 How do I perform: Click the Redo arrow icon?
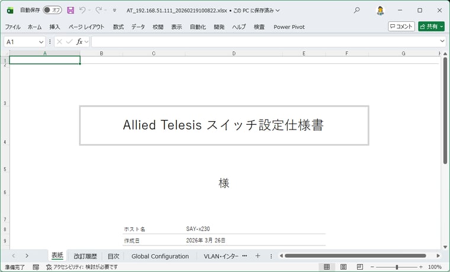tap(98, 10)
